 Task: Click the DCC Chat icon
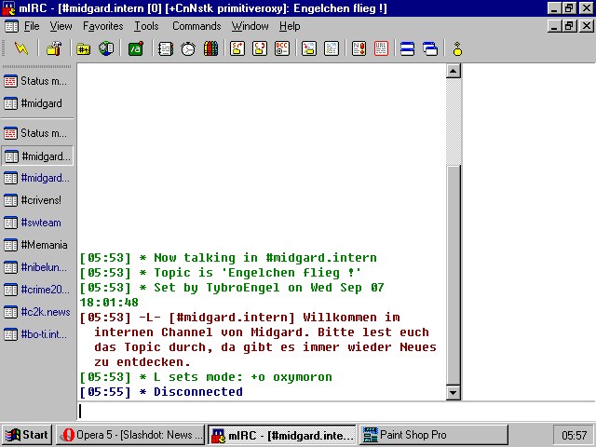[x=260, y=48]
